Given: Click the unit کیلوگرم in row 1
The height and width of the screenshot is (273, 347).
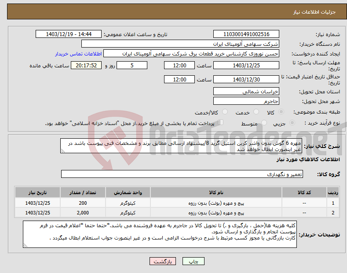Looking at the screenshot, I should pyautogui.click(x=128, y=203).
